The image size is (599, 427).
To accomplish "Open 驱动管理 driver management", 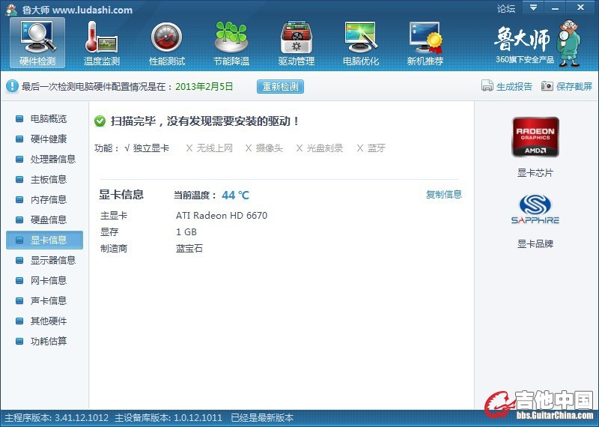I will 296,42.
